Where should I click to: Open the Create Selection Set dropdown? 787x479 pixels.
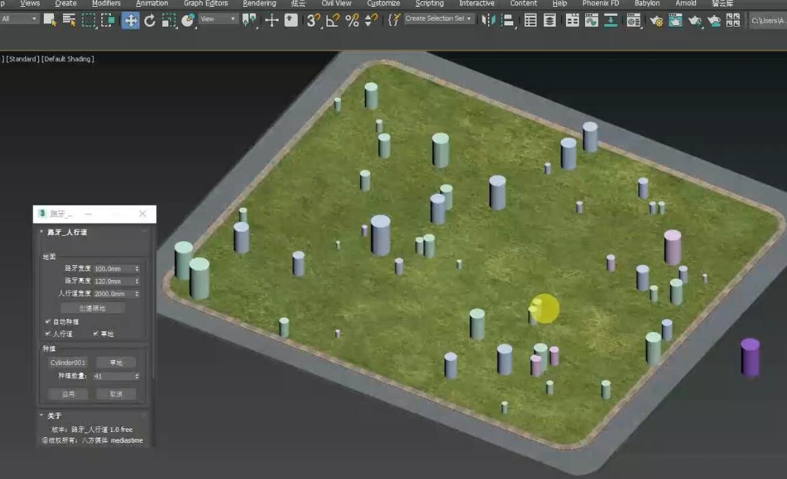pos(439,19)
